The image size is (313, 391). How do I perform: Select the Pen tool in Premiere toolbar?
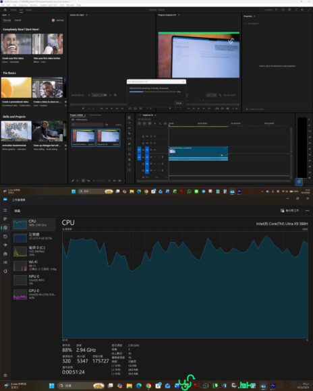[130, 144]
